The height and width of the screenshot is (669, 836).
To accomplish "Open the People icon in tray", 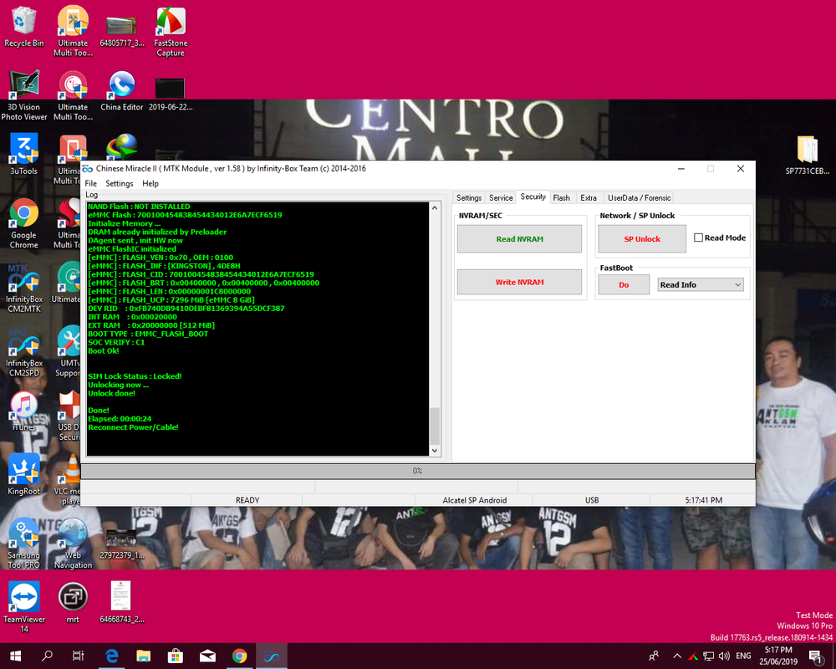I will [x=654, y=656].
